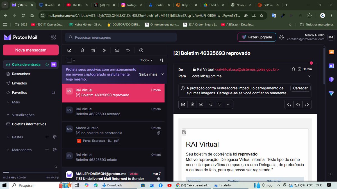
Task: Forward the Rai Virtual message
Action: coord(307,104)
